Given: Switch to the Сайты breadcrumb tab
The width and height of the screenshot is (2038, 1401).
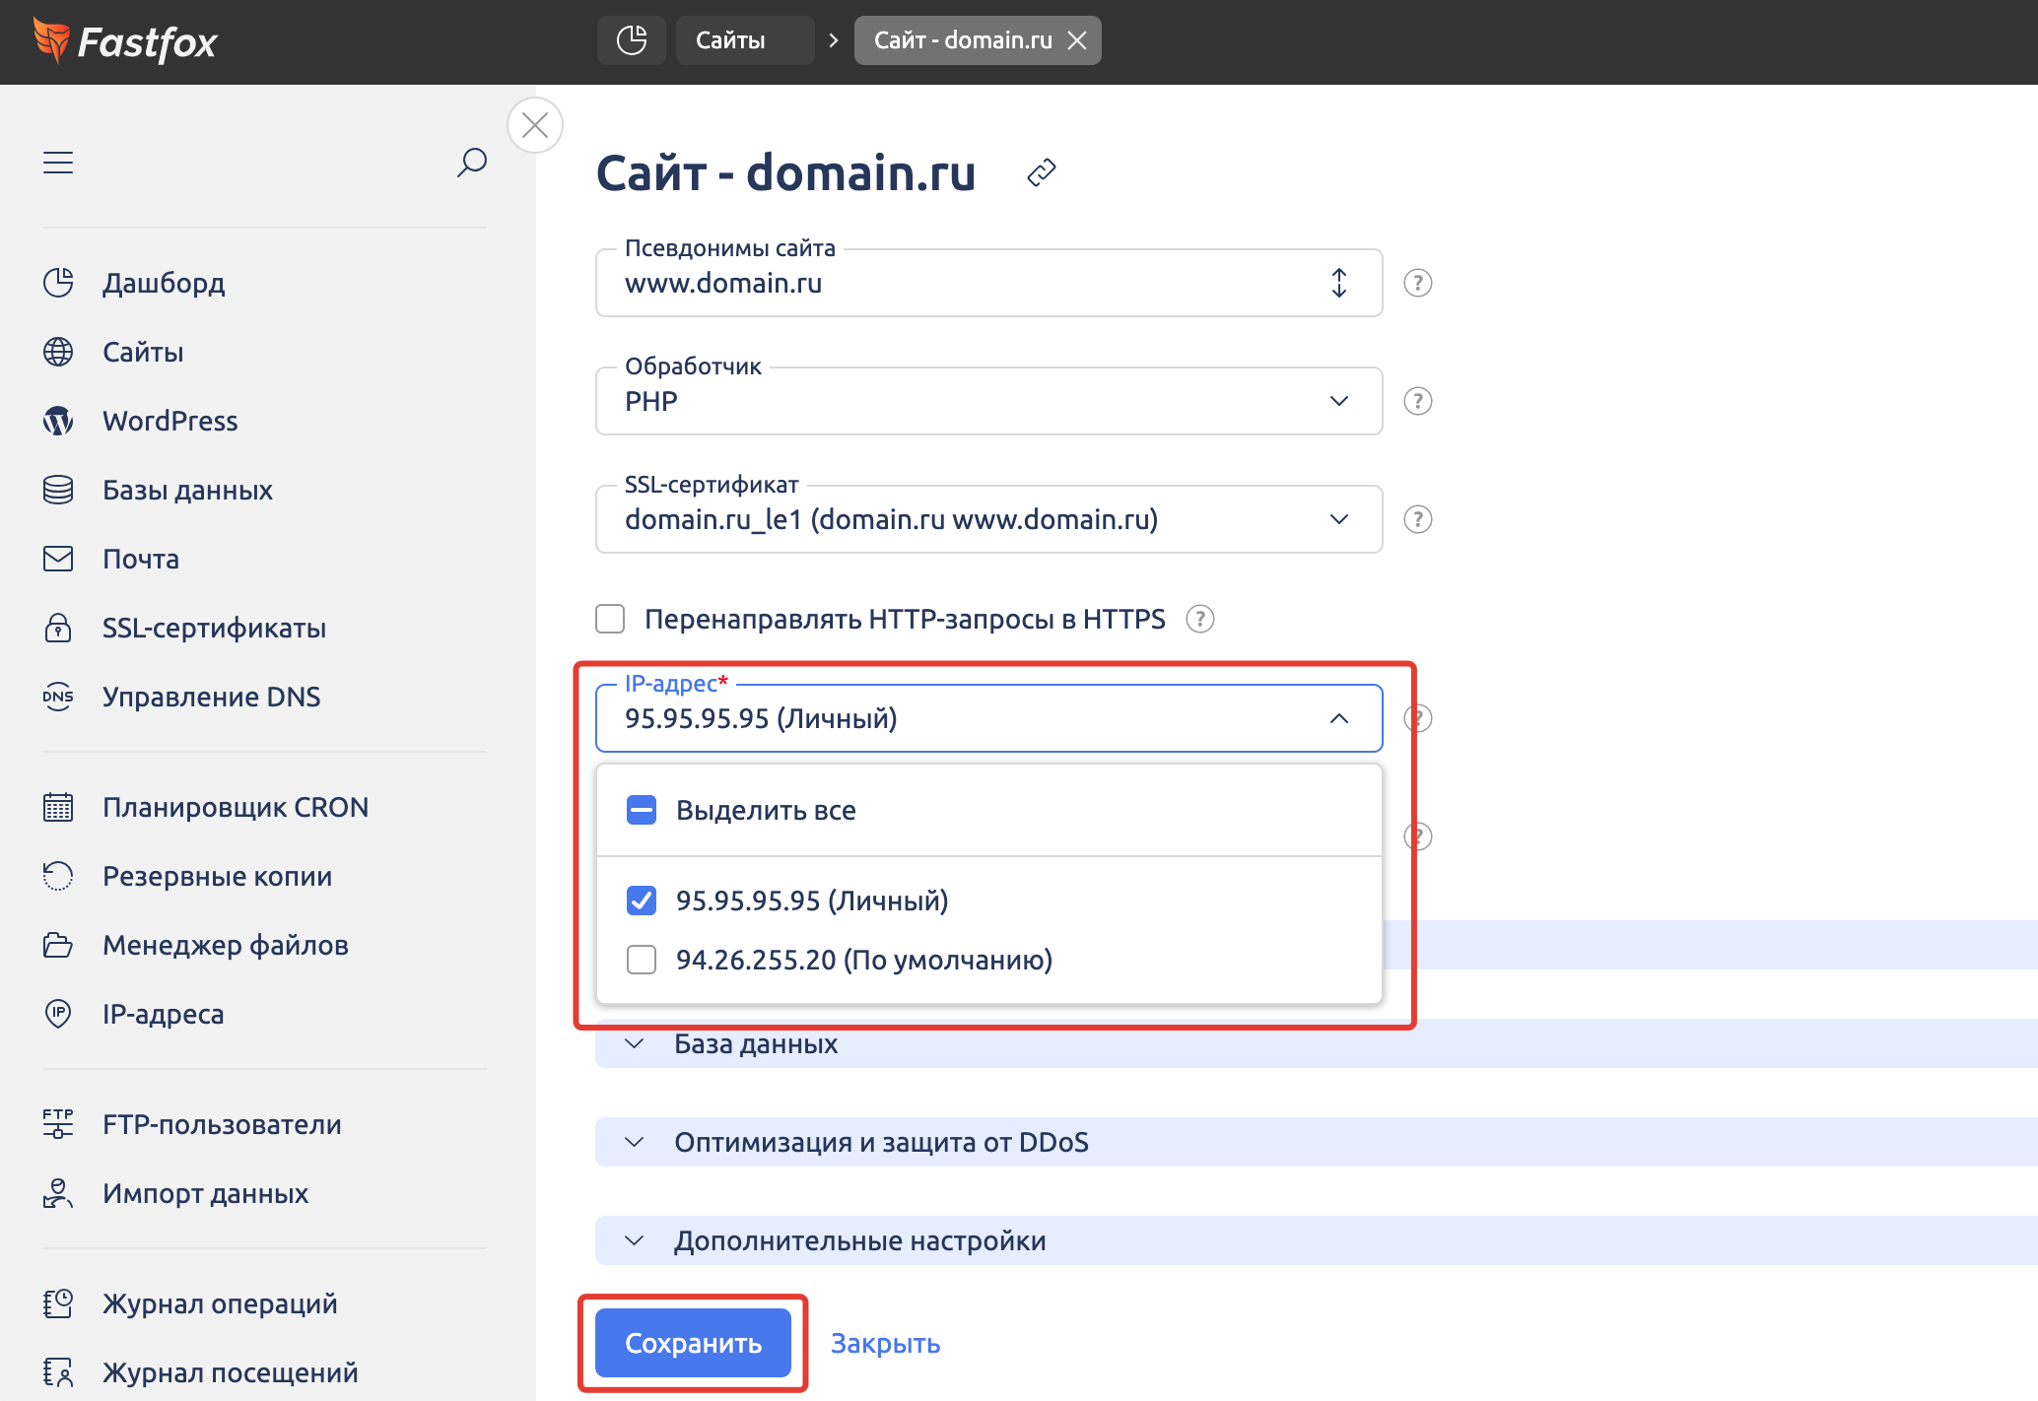Looking at the screenshot, I should coord(731,40).
